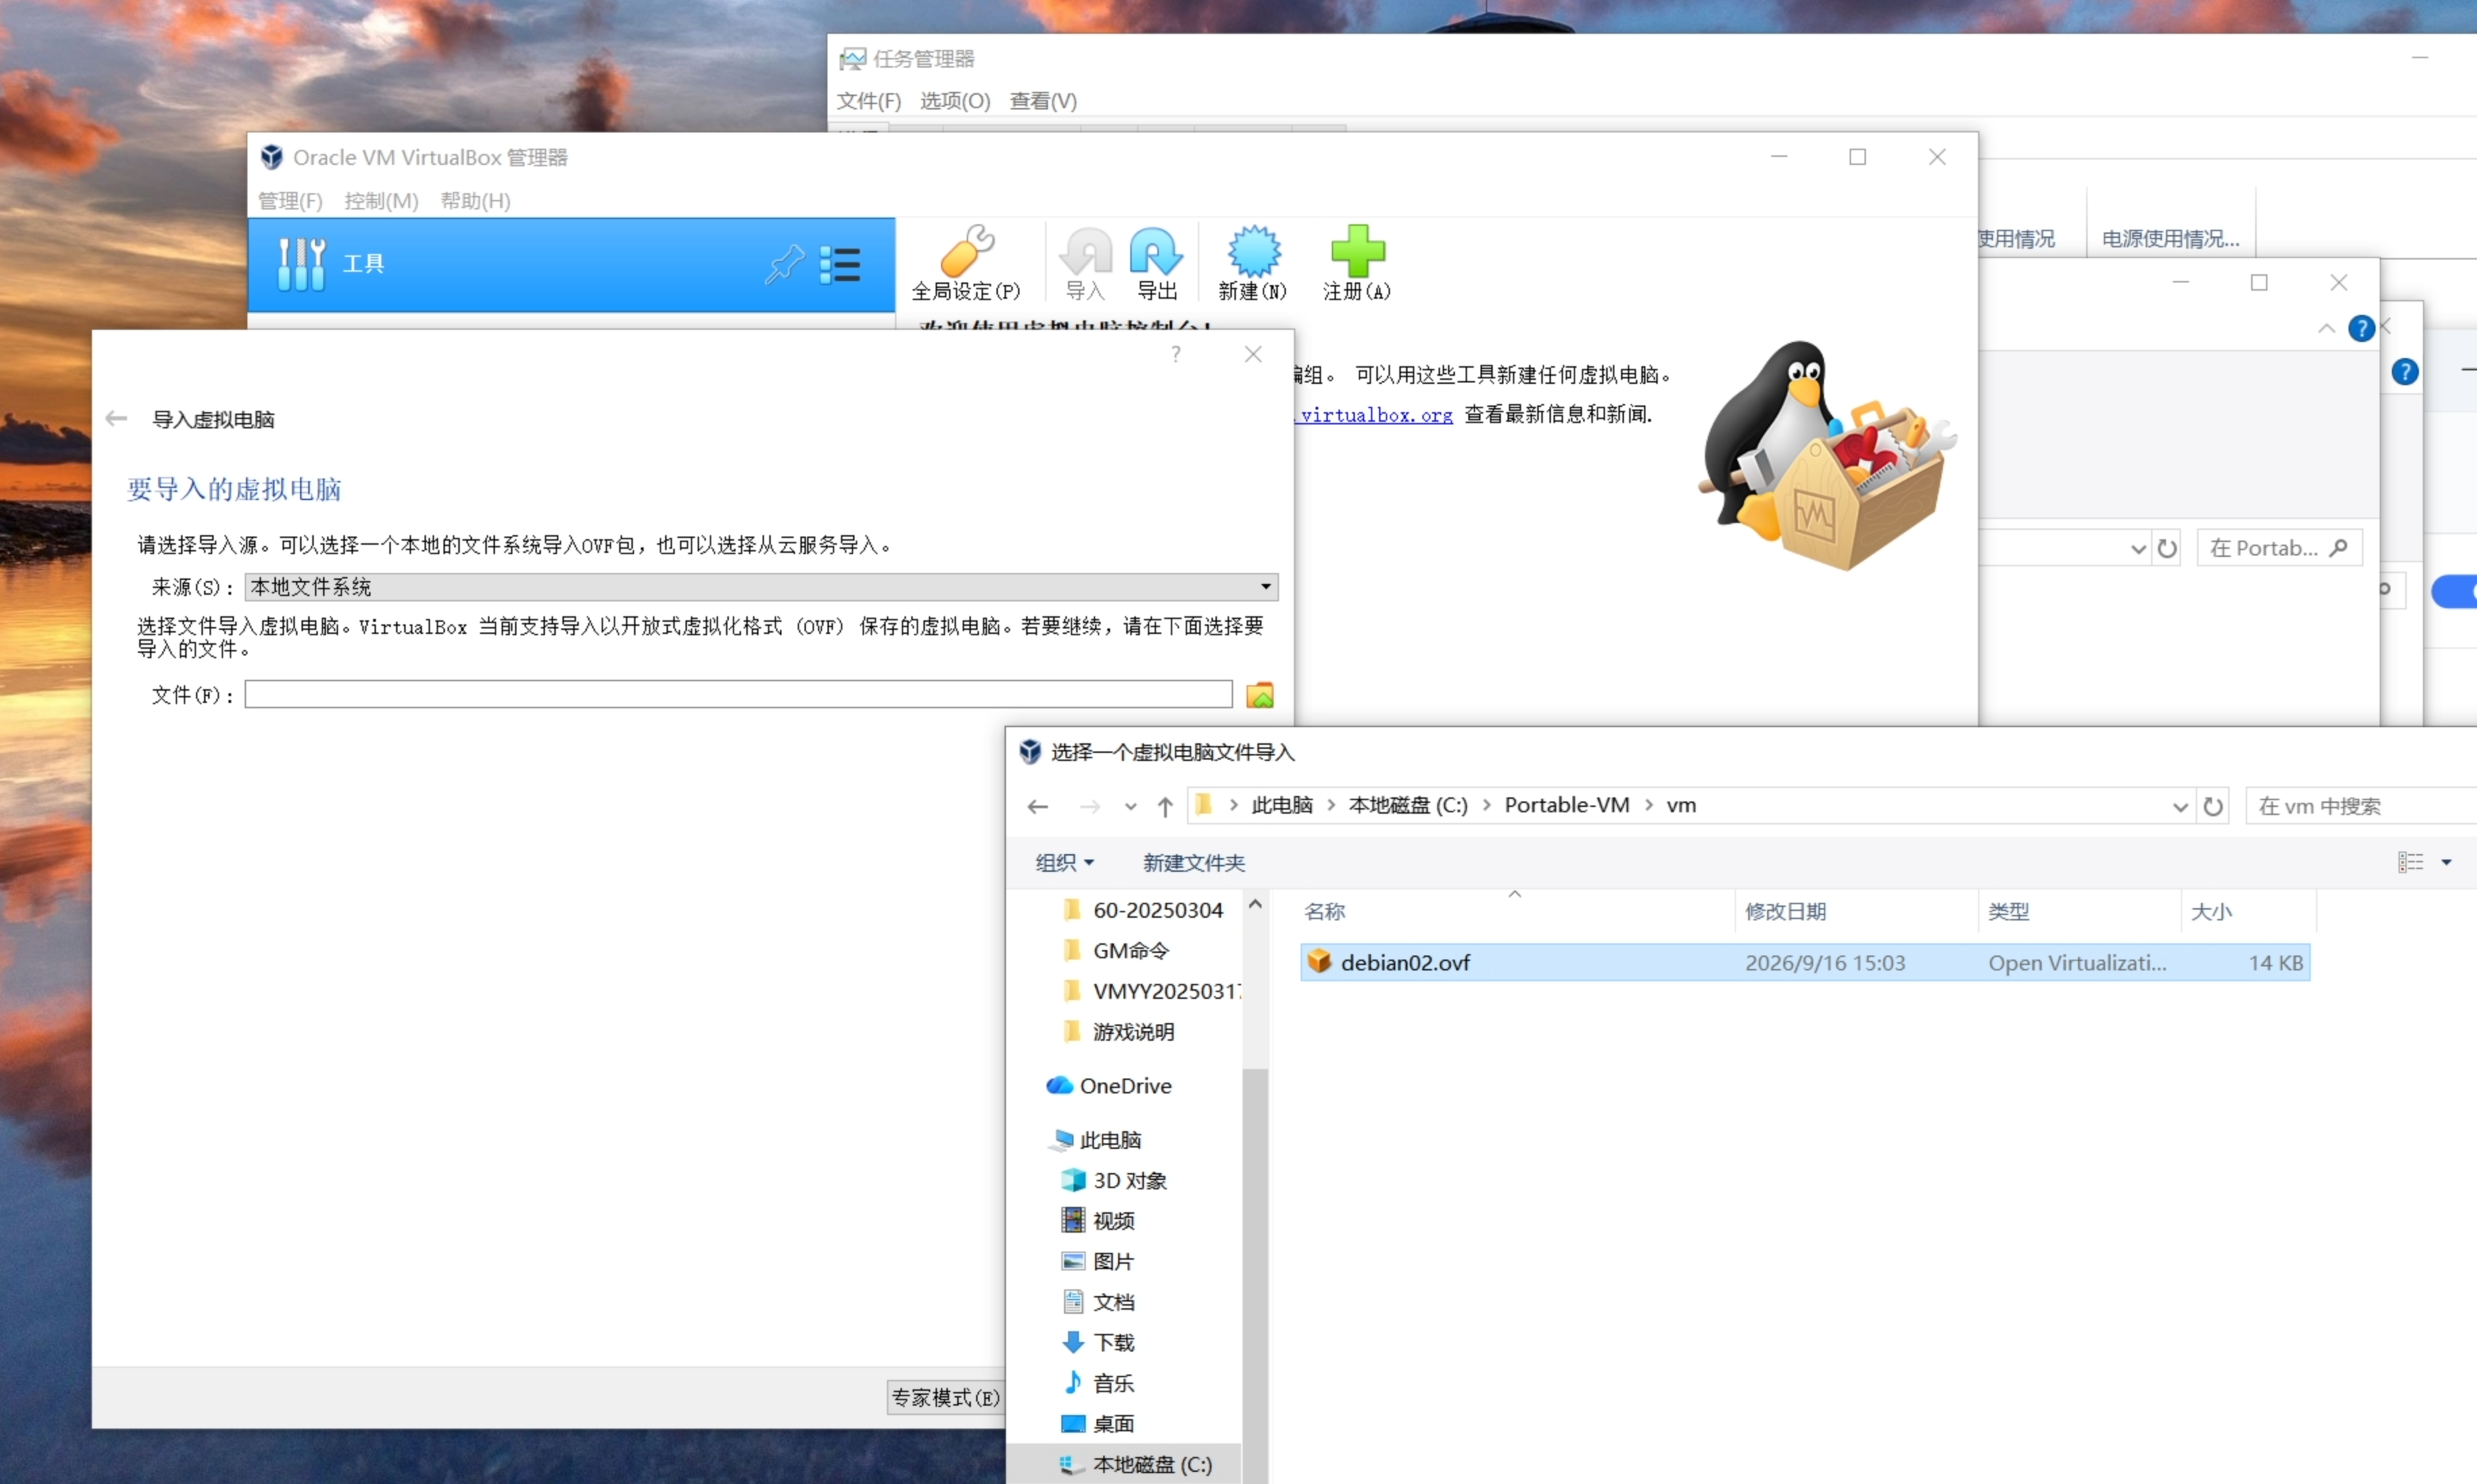Open the 组织 organize dropdown
2477x1484 pixels.
pos(1065,862)
